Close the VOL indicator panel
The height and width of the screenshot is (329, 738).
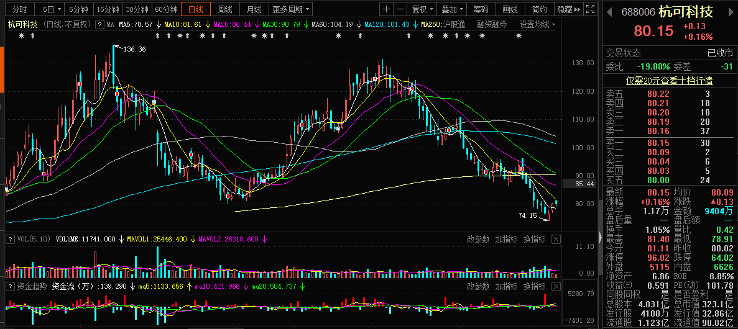pos(556,239)
